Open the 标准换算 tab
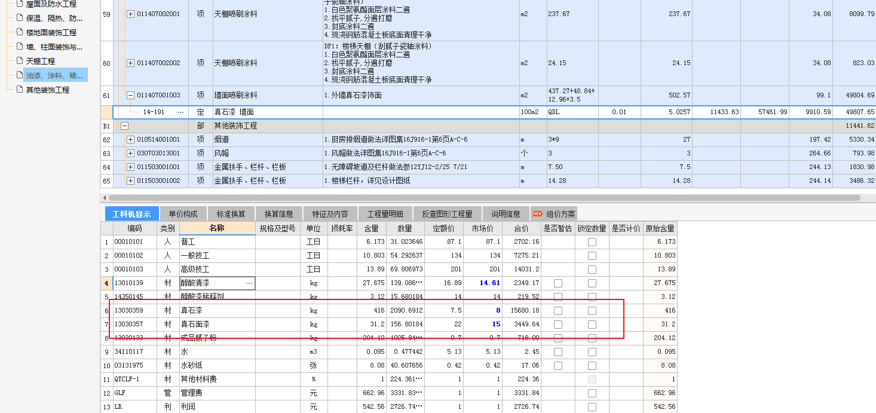Viewport: 876px width, 413px height. (231, 214)
